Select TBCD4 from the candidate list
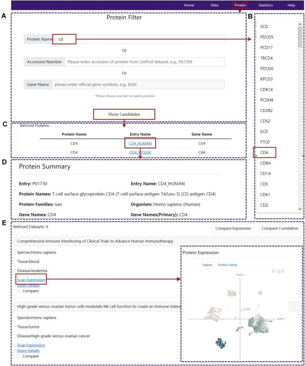The image size is (305, 366). click(266, 58)
